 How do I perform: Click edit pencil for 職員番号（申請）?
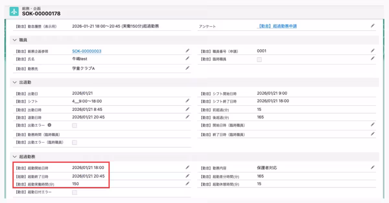click(373, 50)
